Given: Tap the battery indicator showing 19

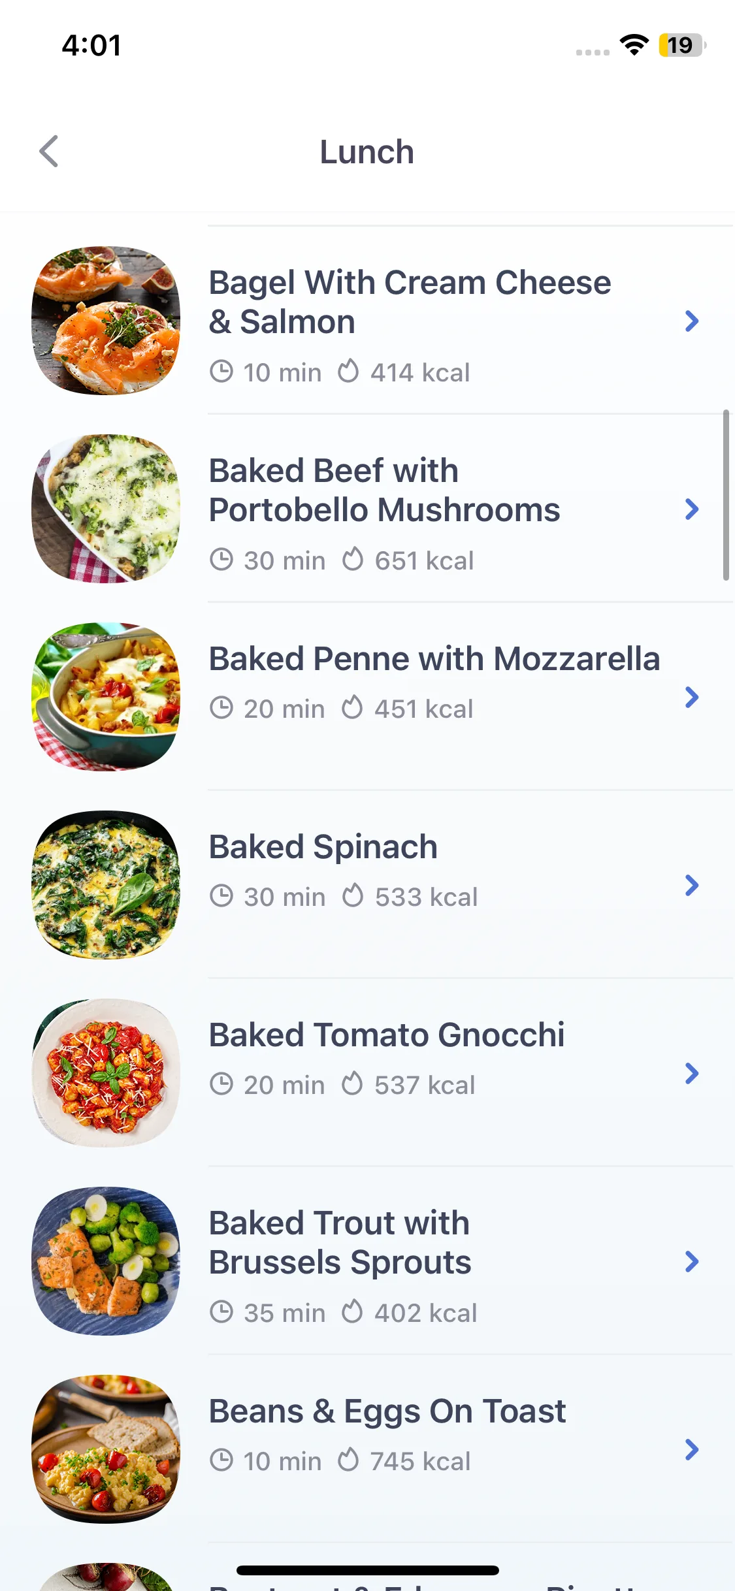Looking at the screenshot, I should 682,45.
